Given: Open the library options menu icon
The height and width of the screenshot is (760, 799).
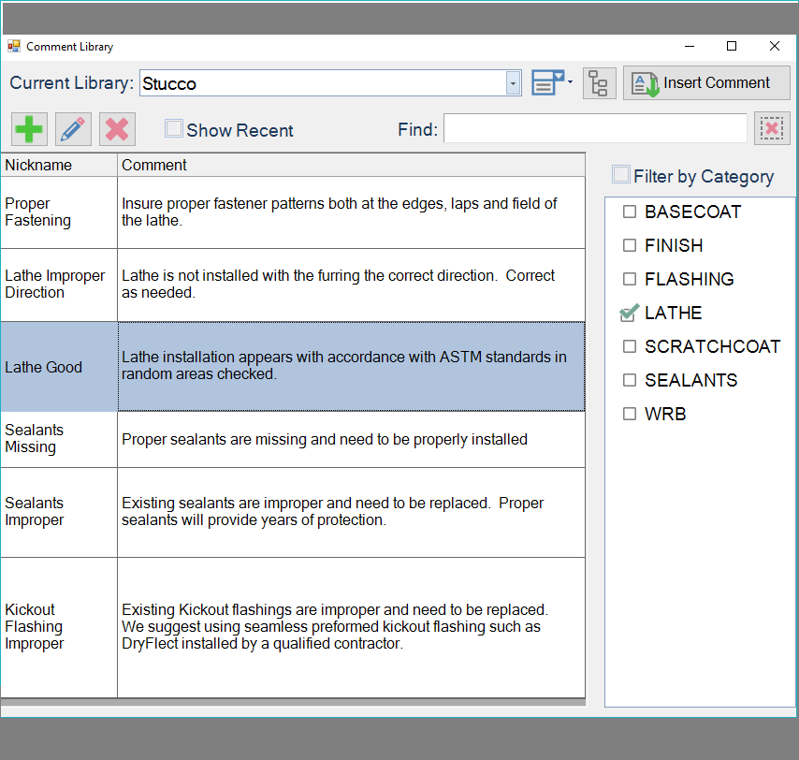Looking at the screenshot, I should [547, 82].
